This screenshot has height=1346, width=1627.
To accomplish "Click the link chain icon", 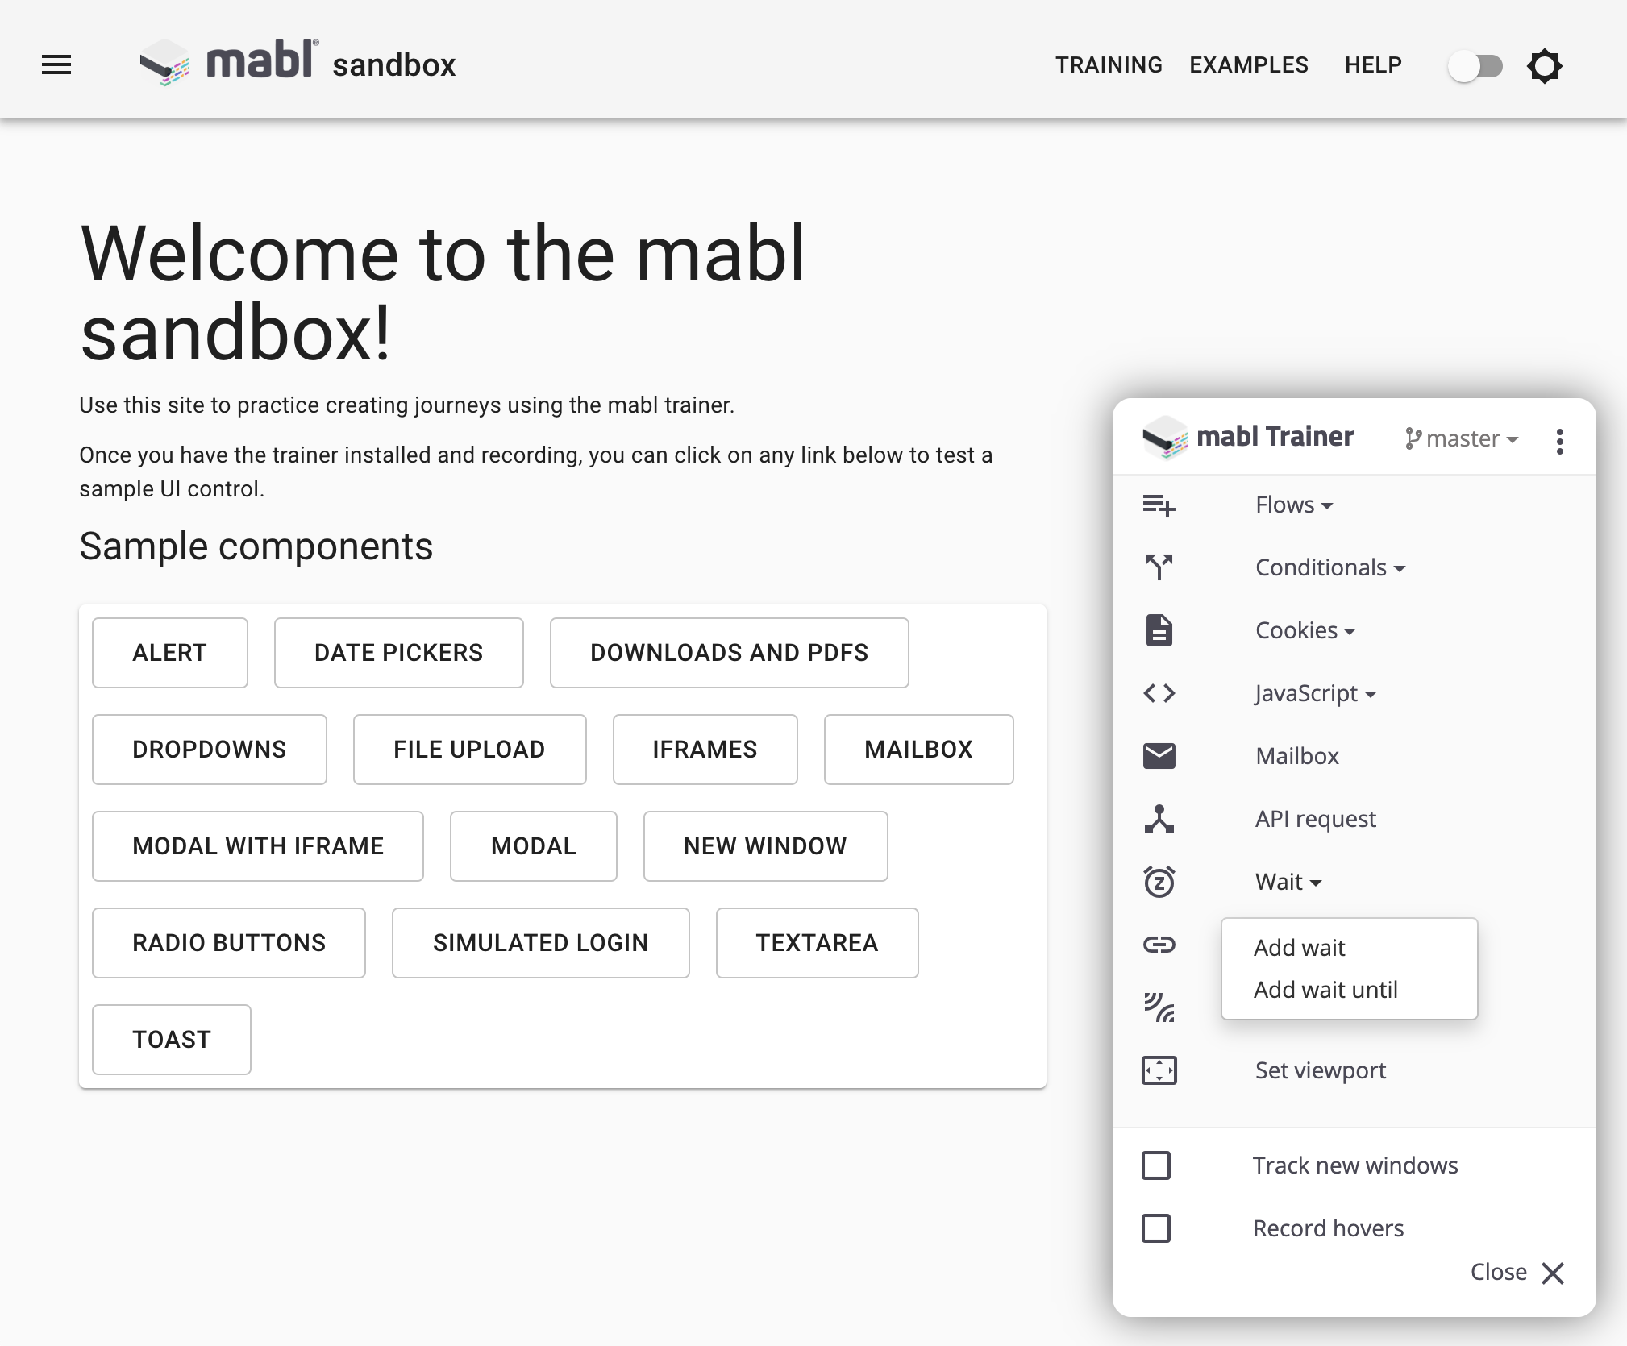I will pyautogui.click(x=1159, y=945).
